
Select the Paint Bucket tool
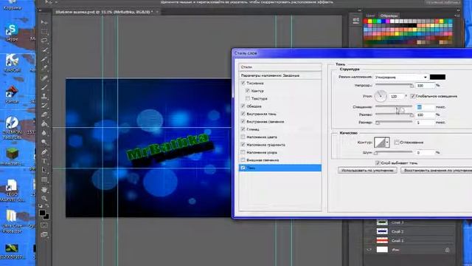point(44,123)
